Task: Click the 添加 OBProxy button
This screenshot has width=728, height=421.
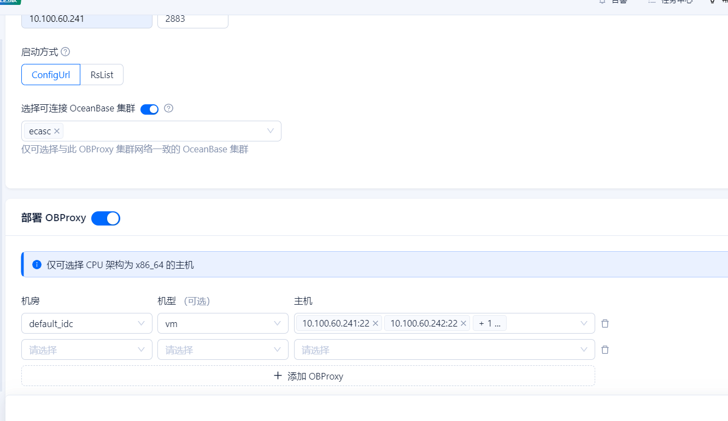Action: click(x=308, y=376)
